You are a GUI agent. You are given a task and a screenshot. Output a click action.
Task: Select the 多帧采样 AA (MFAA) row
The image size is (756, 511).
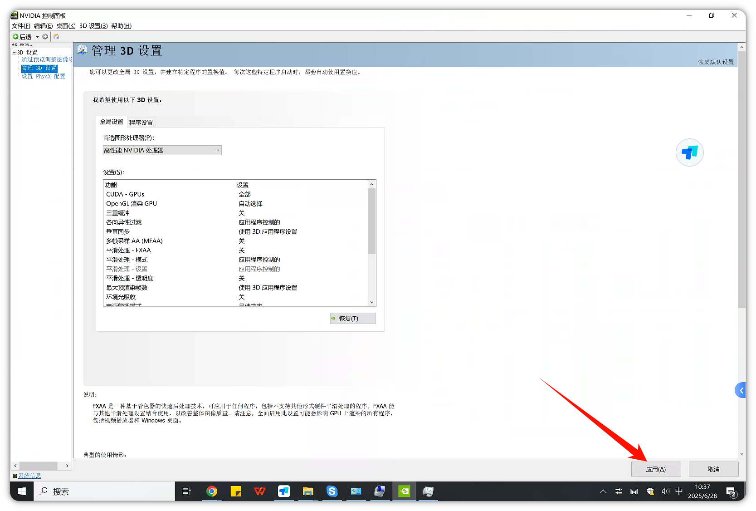(x=235, y=241)
